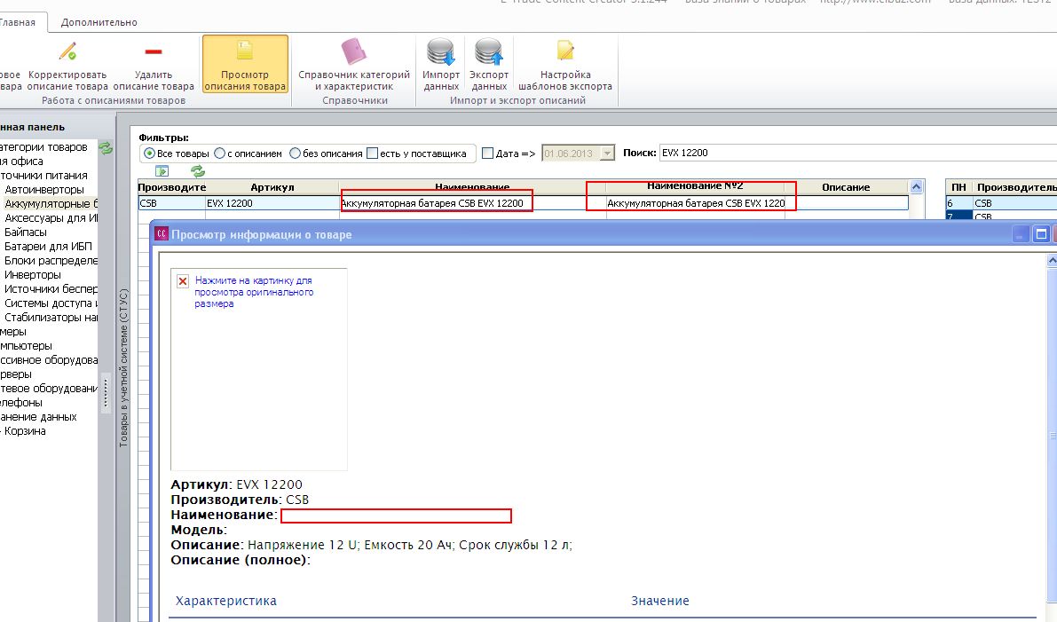The width and height of the screenshot is (1057, 622).
Task: Click the export grid icon below filters
Action: point(162,171)
